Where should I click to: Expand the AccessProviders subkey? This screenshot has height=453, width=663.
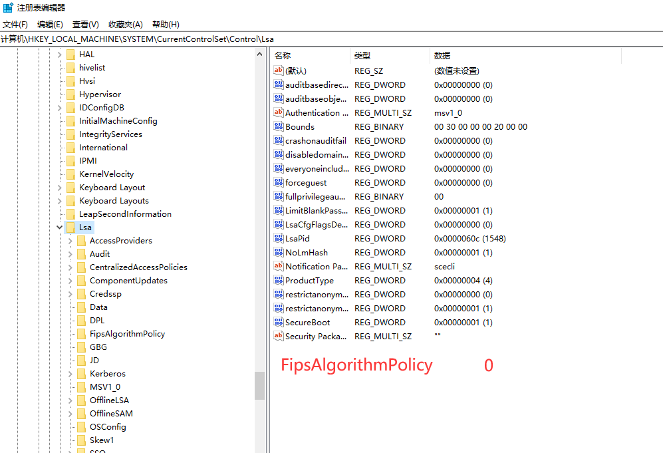70,241
